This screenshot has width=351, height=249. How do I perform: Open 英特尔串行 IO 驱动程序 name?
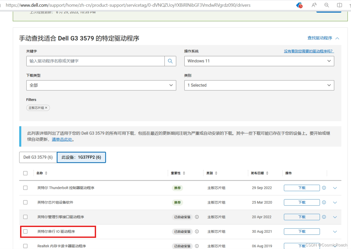click(56, 231)
